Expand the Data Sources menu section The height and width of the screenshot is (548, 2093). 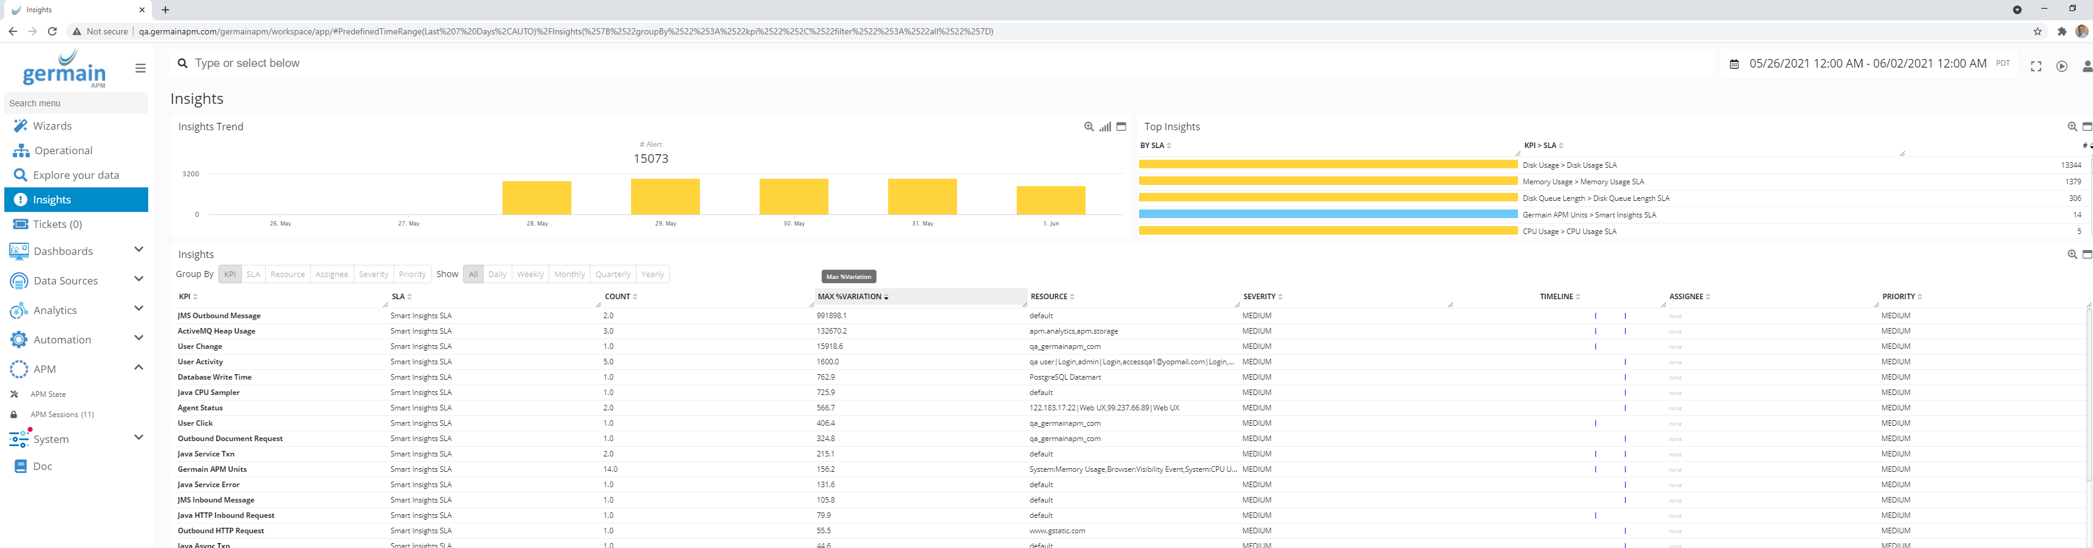138,280
